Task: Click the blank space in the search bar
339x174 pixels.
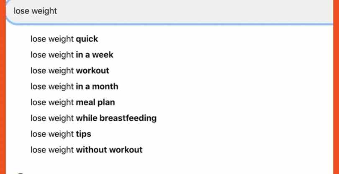Action: tap(195, 11)
